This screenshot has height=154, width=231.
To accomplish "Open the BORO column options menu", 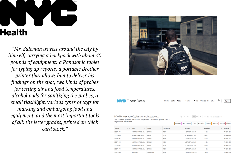I will click(x=160, y=128).
